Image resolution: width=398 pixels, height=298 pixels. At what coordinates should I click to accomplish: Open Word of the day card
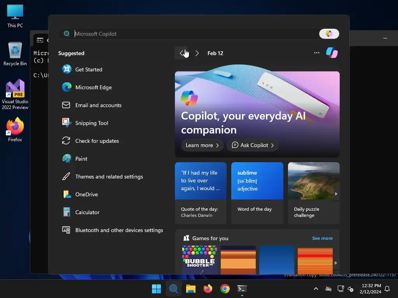[257, 193]
